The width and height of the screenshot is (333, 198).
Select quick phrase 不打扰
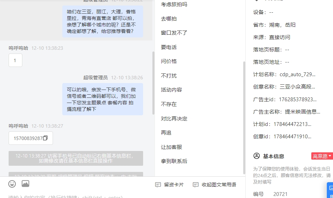click(x=169, y=75)
